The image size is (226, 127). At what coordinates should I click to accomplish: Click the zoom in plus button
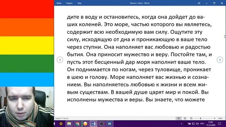[x=215, y=119]
